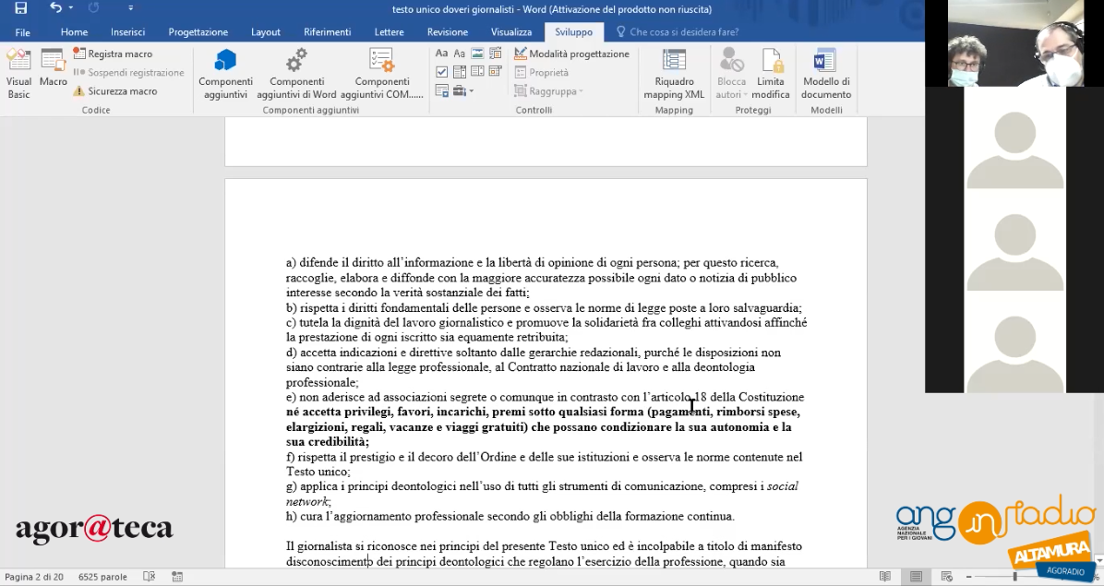Switch to the Visualizza tab

511,31
